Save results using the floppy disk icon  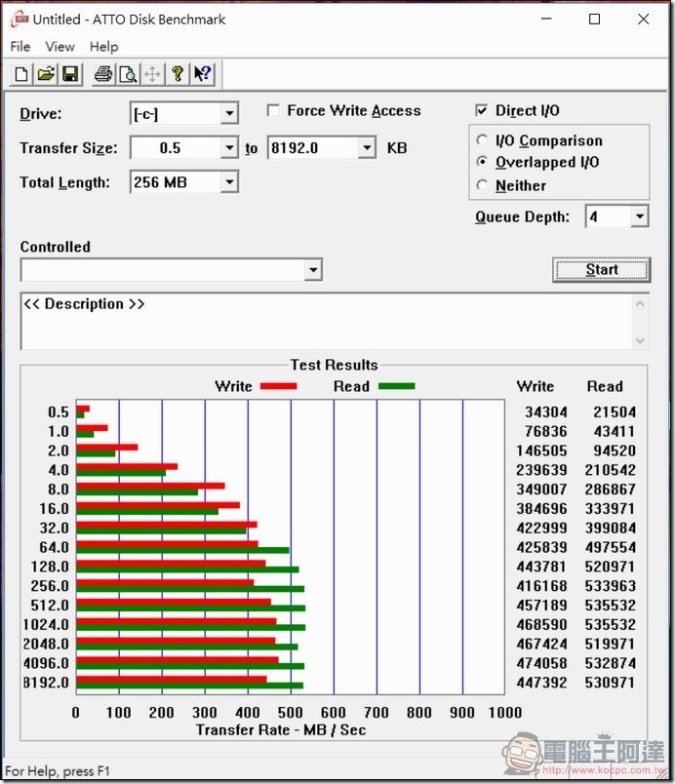pos(70,74)
